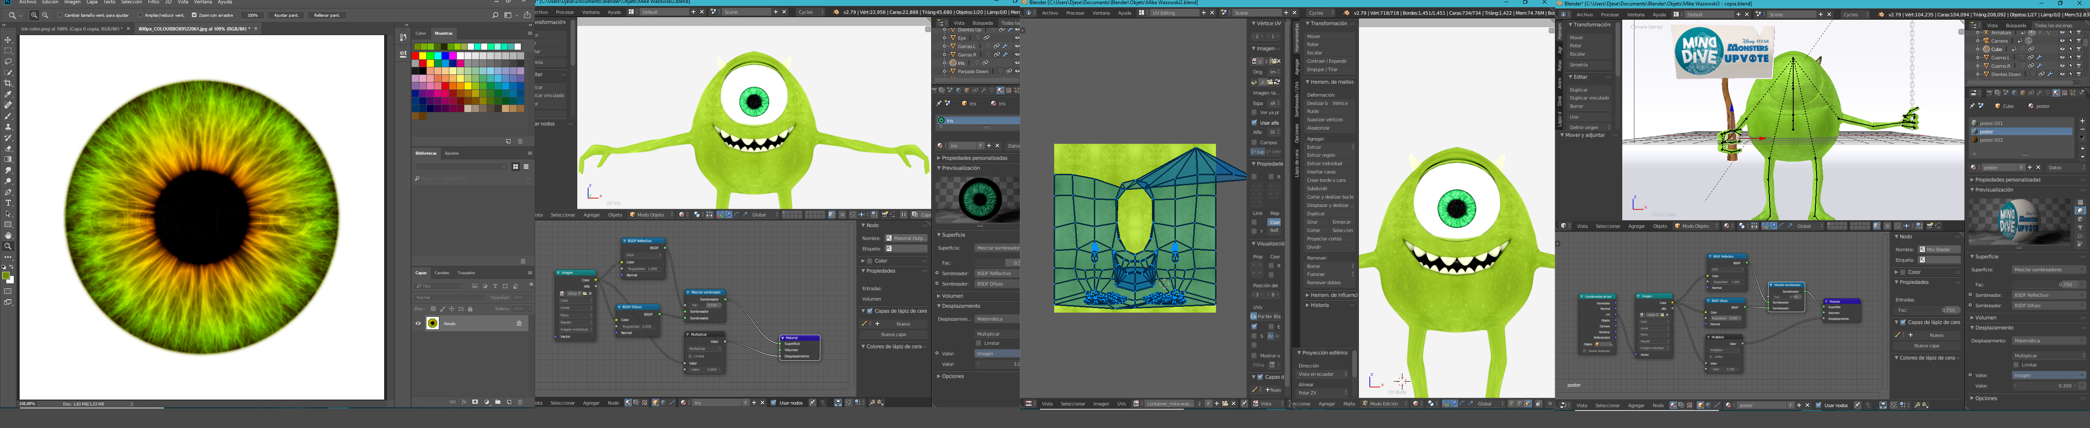The width and height of the screenshot is (2090, 428).
Task: Select 'poster.002' in the Wazowski3 material list
Action: [2021, 140]
